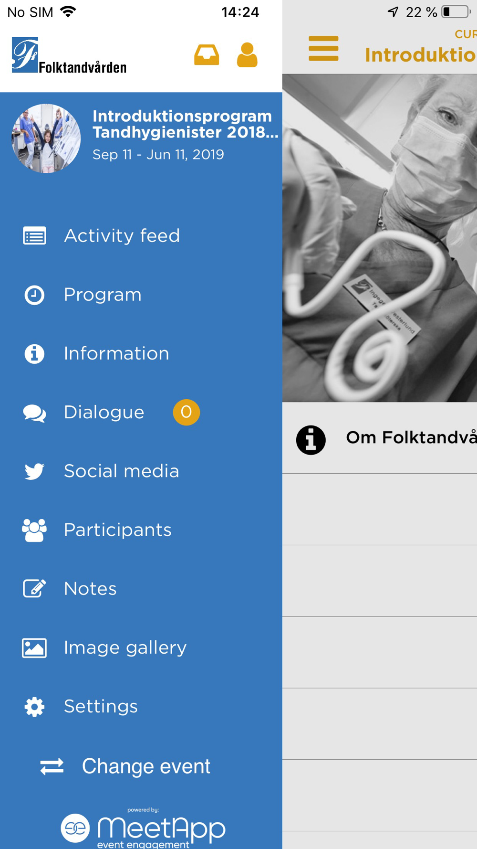Open the user profile icon
The width and height of the screenshot is (477, 849).
247,55
